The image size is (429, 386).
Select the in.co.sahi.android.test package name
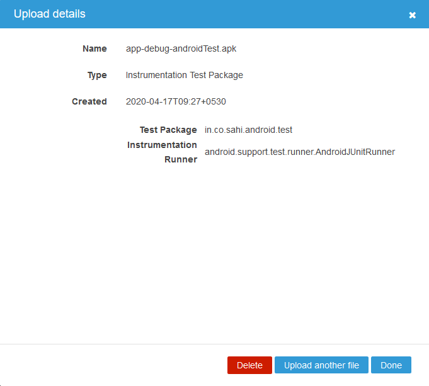coord(248,130)
